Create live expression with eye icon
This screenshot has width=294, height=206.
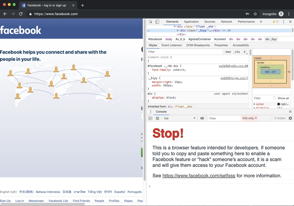[x=202, y=118]
